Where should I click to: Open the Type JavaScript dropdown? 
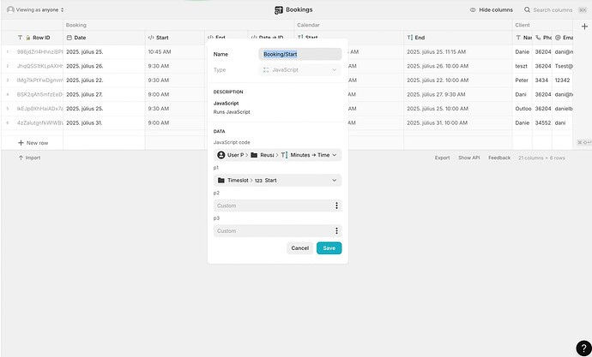coord(300,70)
